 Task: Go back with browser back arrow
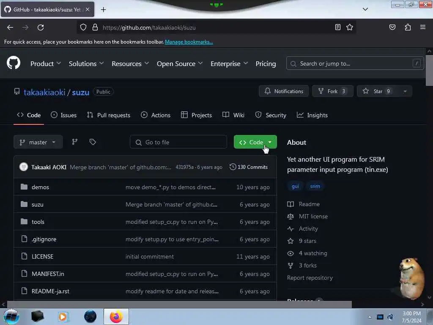pyautogui.click(x=10, y=28)
